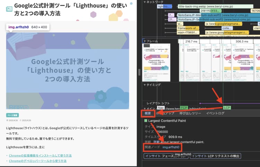This screenshot has width=260, height=167.
Task: Select the lightho... document request bar
Action: click(164, 7)
